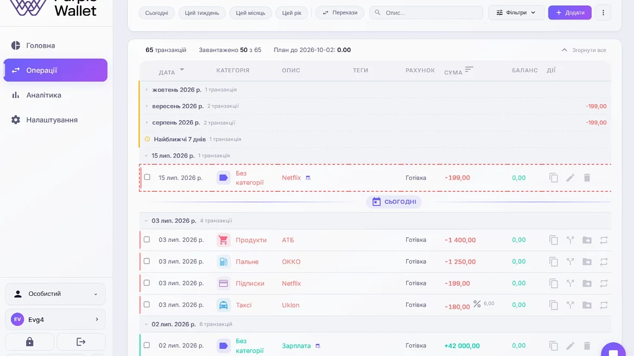Open the Особистий workspace dropdown
This screenshot has width=634, height=356.
click(55, 294)
